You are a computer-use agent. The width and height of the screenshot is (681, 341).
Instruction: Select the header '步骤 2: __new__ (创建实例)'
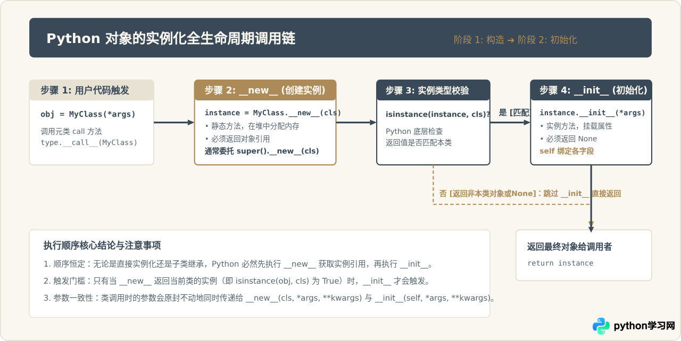click(x=265, y=90)
